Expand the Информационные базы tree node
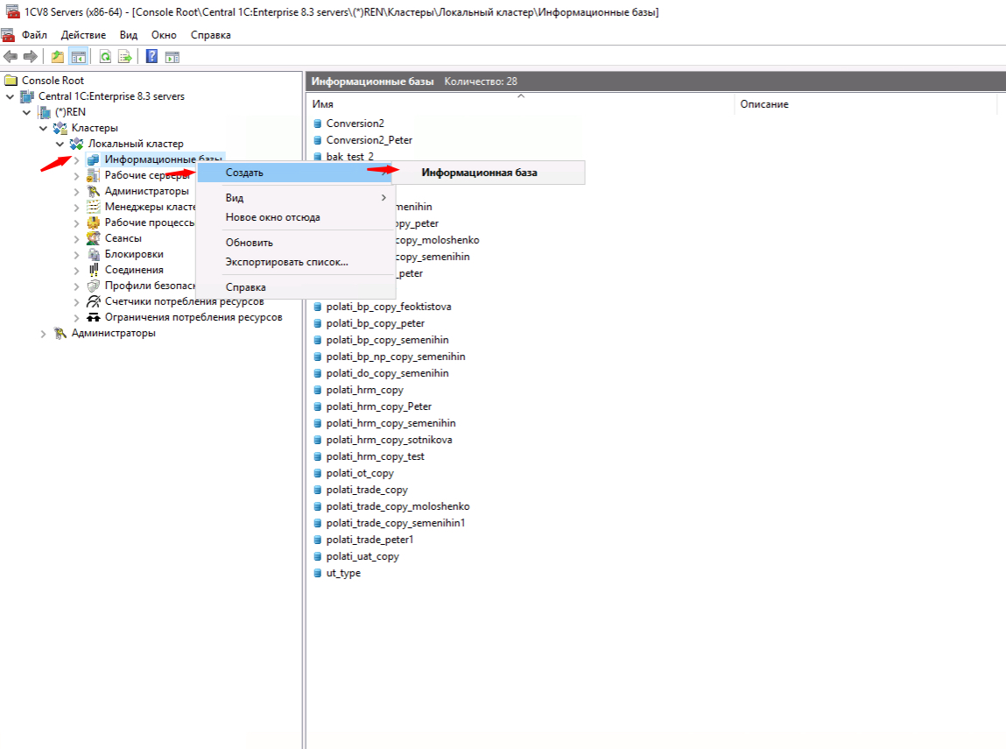The width and height of the screenshot is (1006, 749). [76, 159]
